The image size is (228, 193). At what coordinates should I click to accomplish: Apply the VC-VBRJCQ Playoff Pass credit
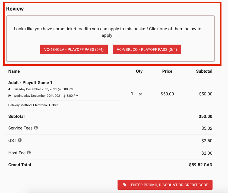tap(147, 49)
